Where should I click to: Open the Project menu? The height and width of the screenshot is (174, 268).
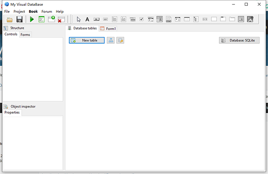tap(19, 12)
